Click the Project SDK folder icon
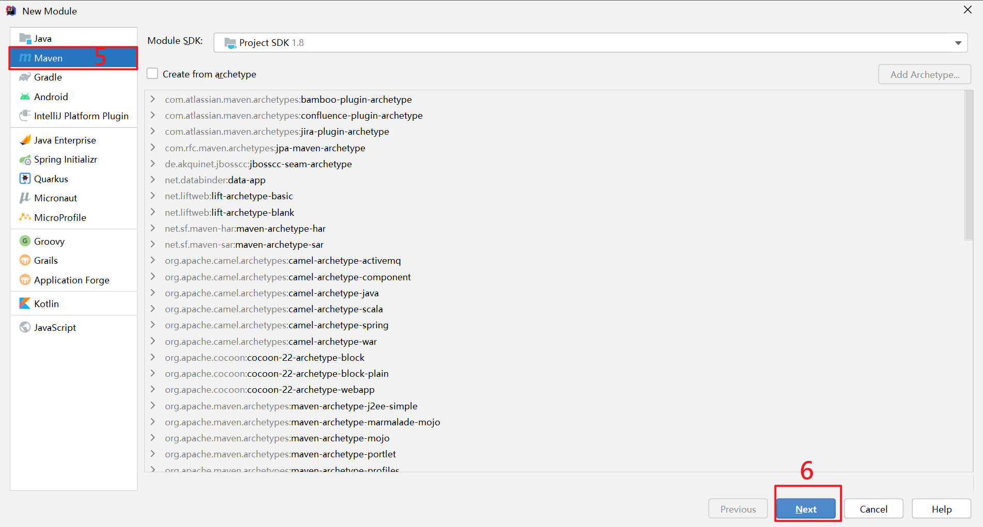Viewport: 983px width, 527px height. (x=231, y=43)
